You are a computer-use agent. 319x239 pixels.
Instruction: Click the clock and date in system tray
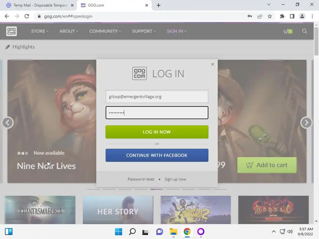click(305, 232)
